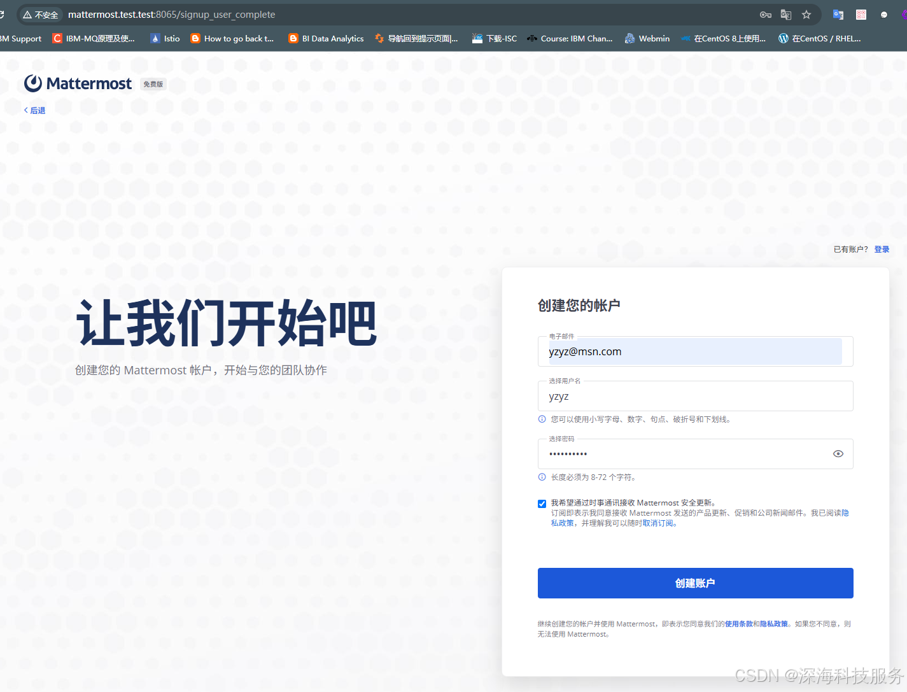Click the address bar URL
The width and height of the screenshot is (907, 692).
(172, 15)
